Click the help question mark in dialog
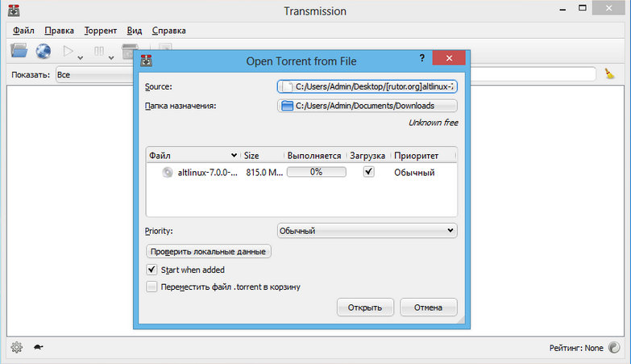 [421, 58]
